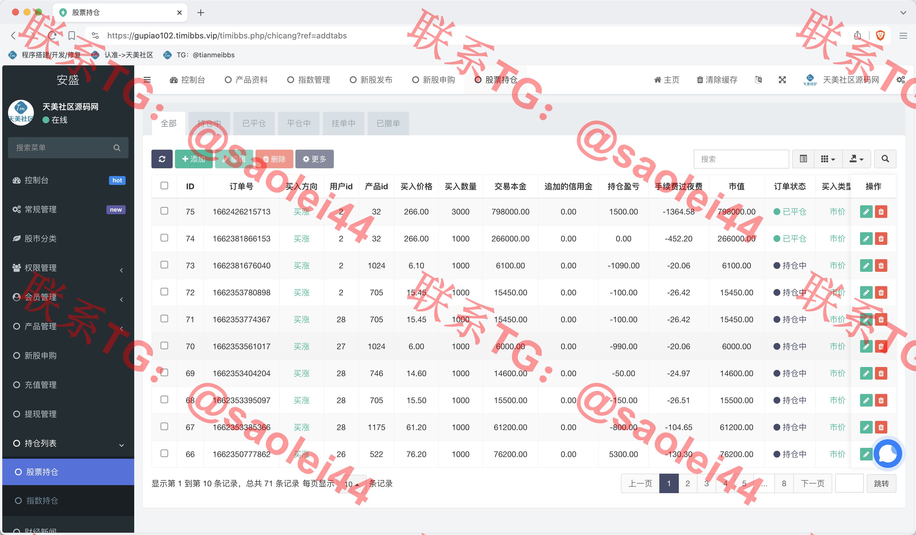Click the 下一页 pagination button
Image resolution: width=916 pixels, height=535 pixels.
pos(812,483)
